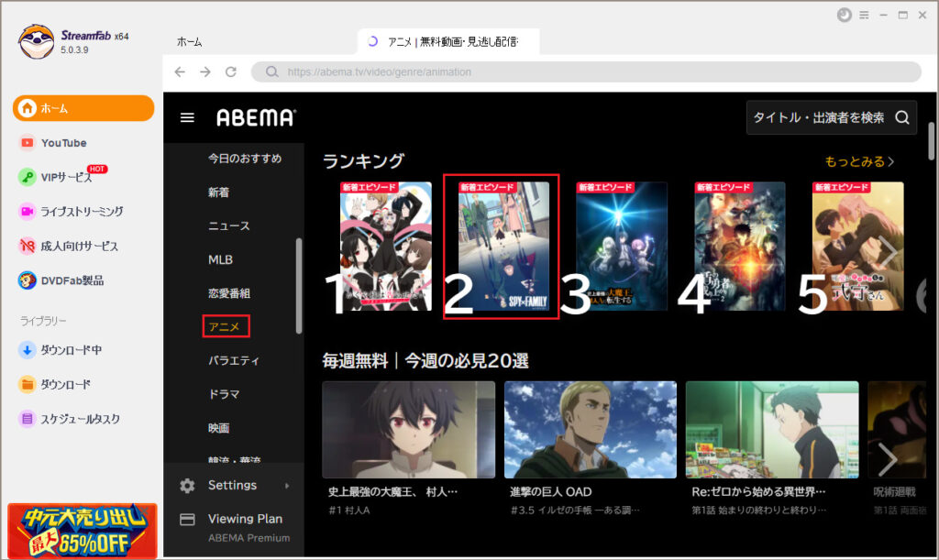Viewport: 939px width, 560px height.
Task: Open the 史上最強の大魔王 video thumbnail
Action: tap(408, 430)
